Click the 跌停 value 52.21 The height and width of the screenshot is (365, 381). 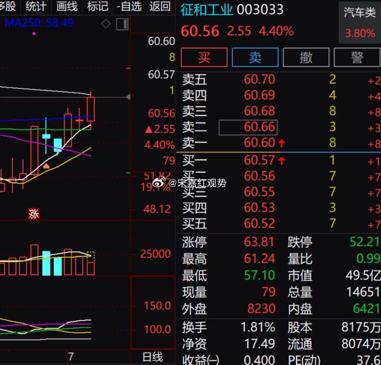[x=365, y=242]
